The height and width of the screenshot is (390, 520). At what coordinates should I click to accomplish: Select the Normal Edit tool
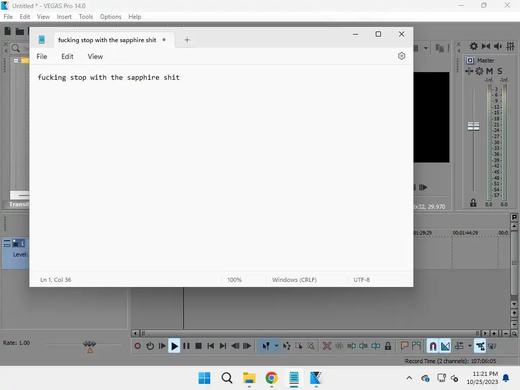point(266,346)
